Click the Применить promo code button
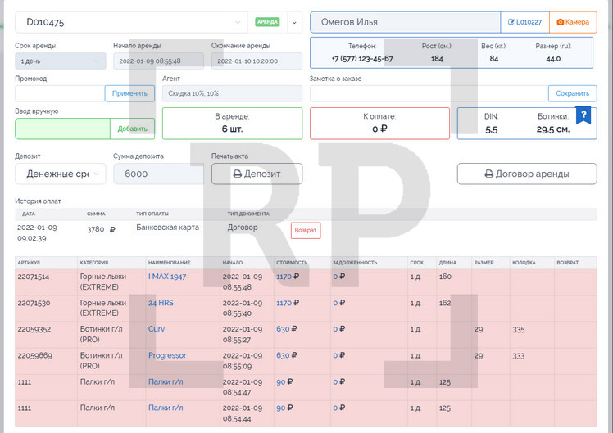 (x=129, y=93)
